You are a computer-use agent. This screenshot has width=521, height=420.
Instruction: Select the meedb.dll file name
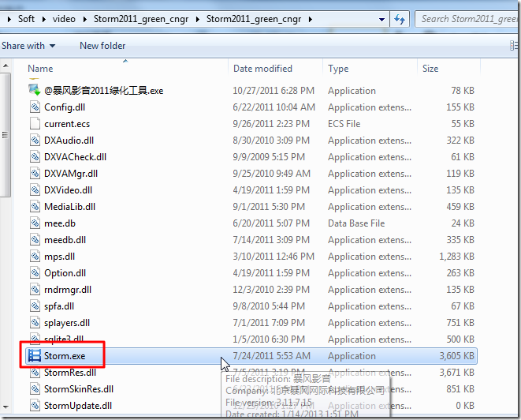point(65,240)
